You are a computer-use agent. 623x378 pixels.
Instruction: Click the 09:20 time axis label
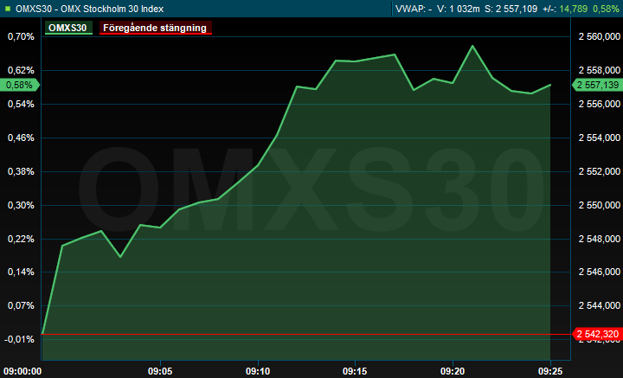453,368
